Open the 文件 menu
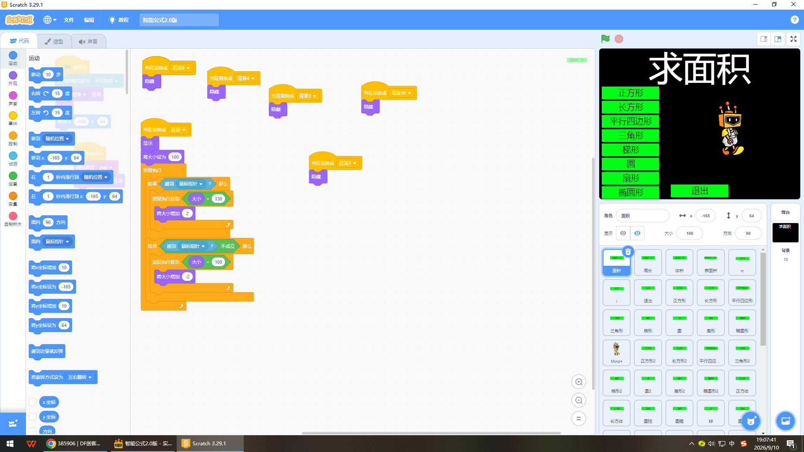Screen dimensions: 804x452 (69, 20)
